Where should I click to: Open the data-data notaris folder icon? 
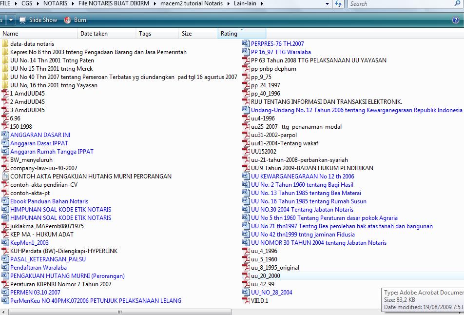[5, 43]
